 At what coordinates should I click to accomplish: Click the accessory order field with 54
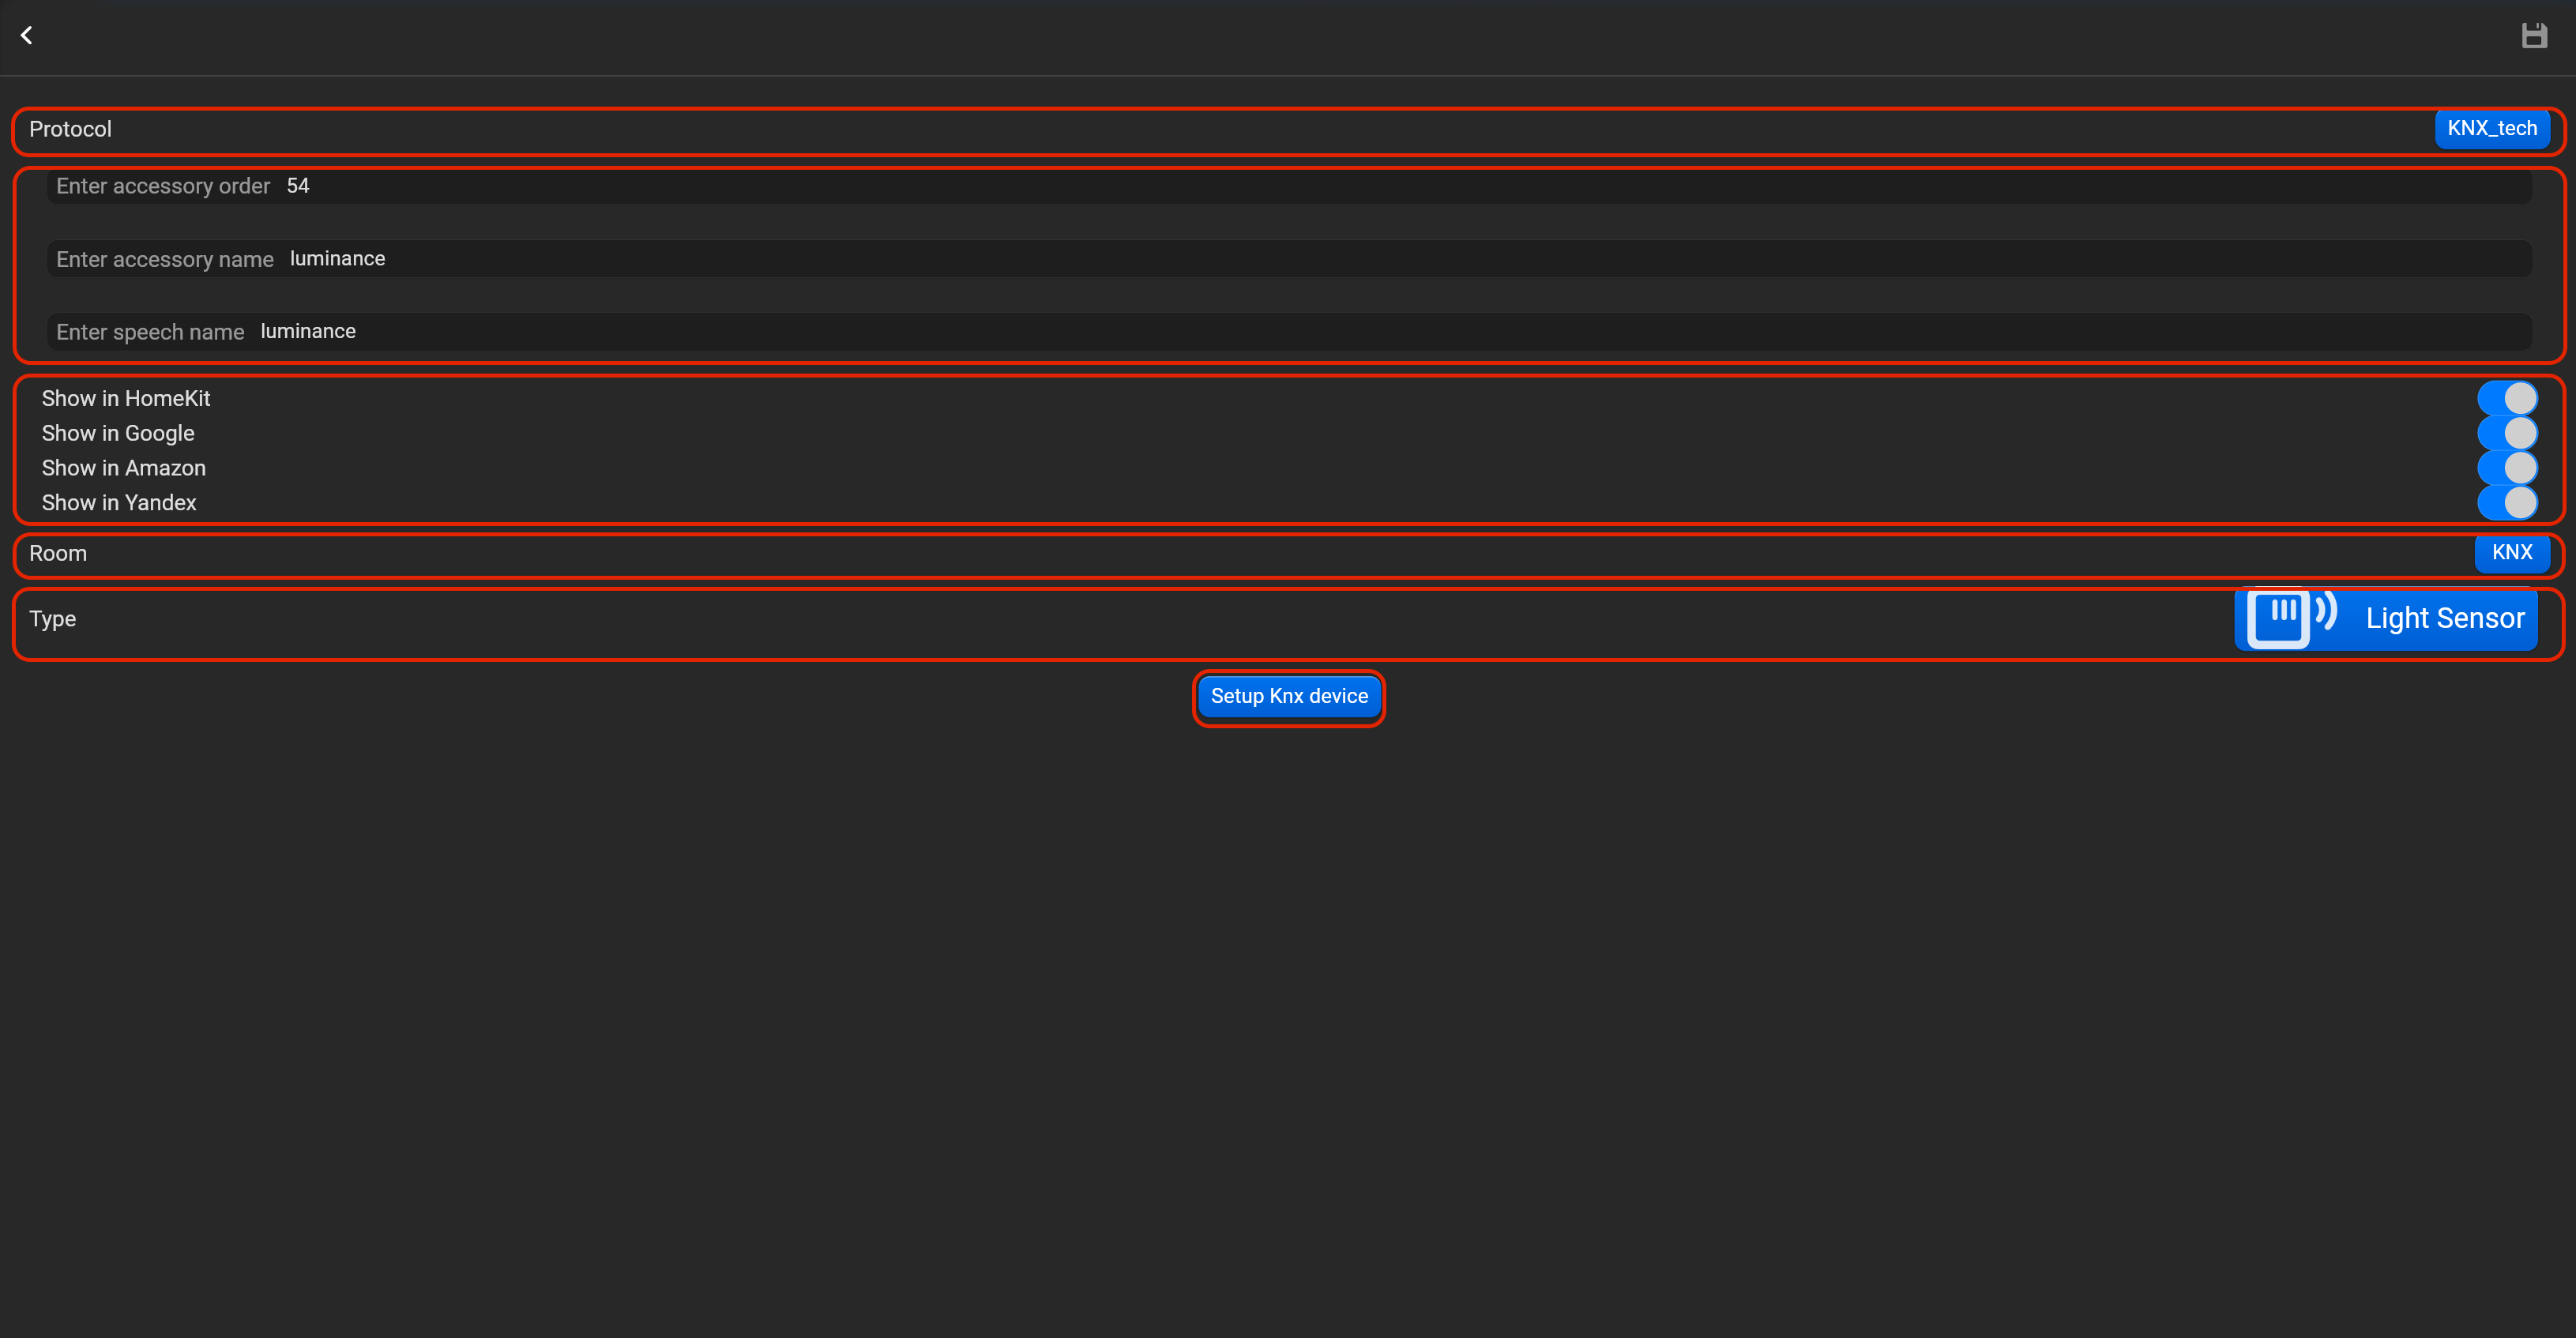(x=1289, y=186)
